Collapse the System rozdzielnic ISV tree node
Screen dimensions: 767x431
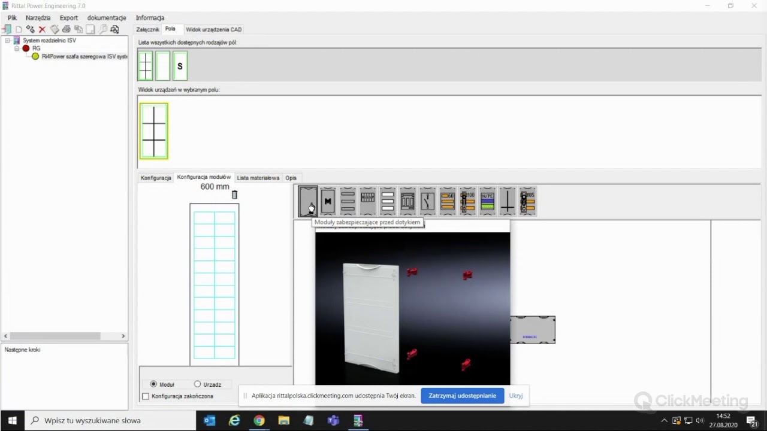(8, 41)
